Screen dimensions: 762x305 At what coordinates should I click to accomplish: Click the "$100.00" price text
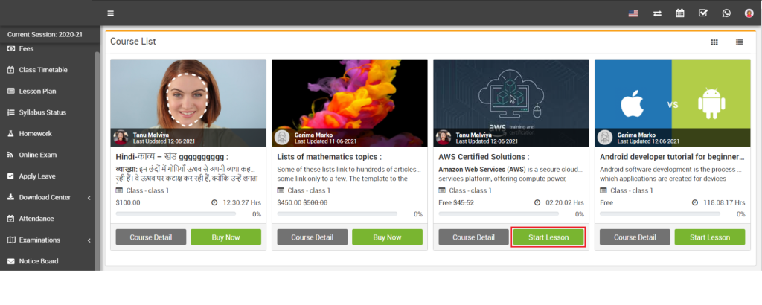(x=128, y=202)
